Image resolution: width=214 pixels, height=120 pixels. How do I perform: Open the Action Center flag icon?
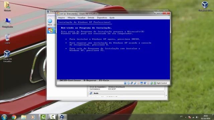point(190,117)
